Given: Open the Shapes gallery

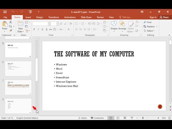Looking at the screenshot, I should 114,27.
